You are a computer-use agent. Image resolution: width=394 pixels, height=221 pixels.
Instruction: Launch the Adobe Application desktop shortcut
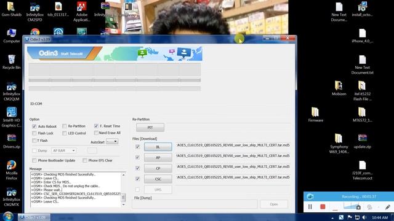coord(81,12)
